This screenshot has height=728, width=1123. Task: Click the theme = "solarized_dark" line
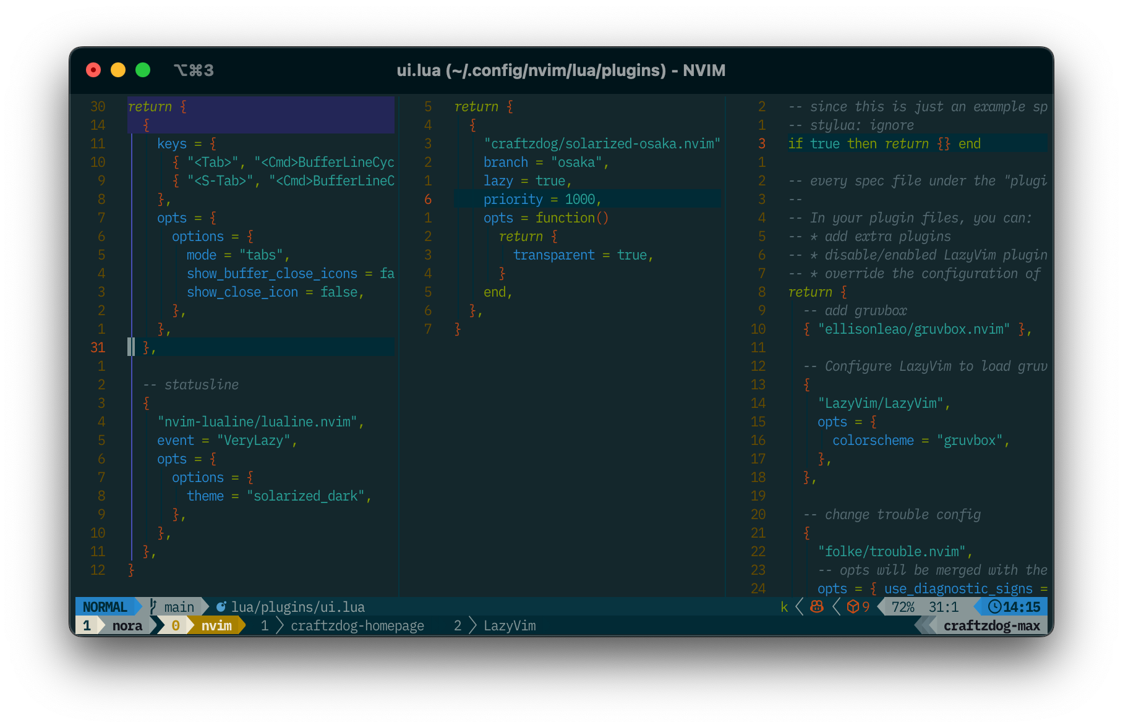[279, 496]
